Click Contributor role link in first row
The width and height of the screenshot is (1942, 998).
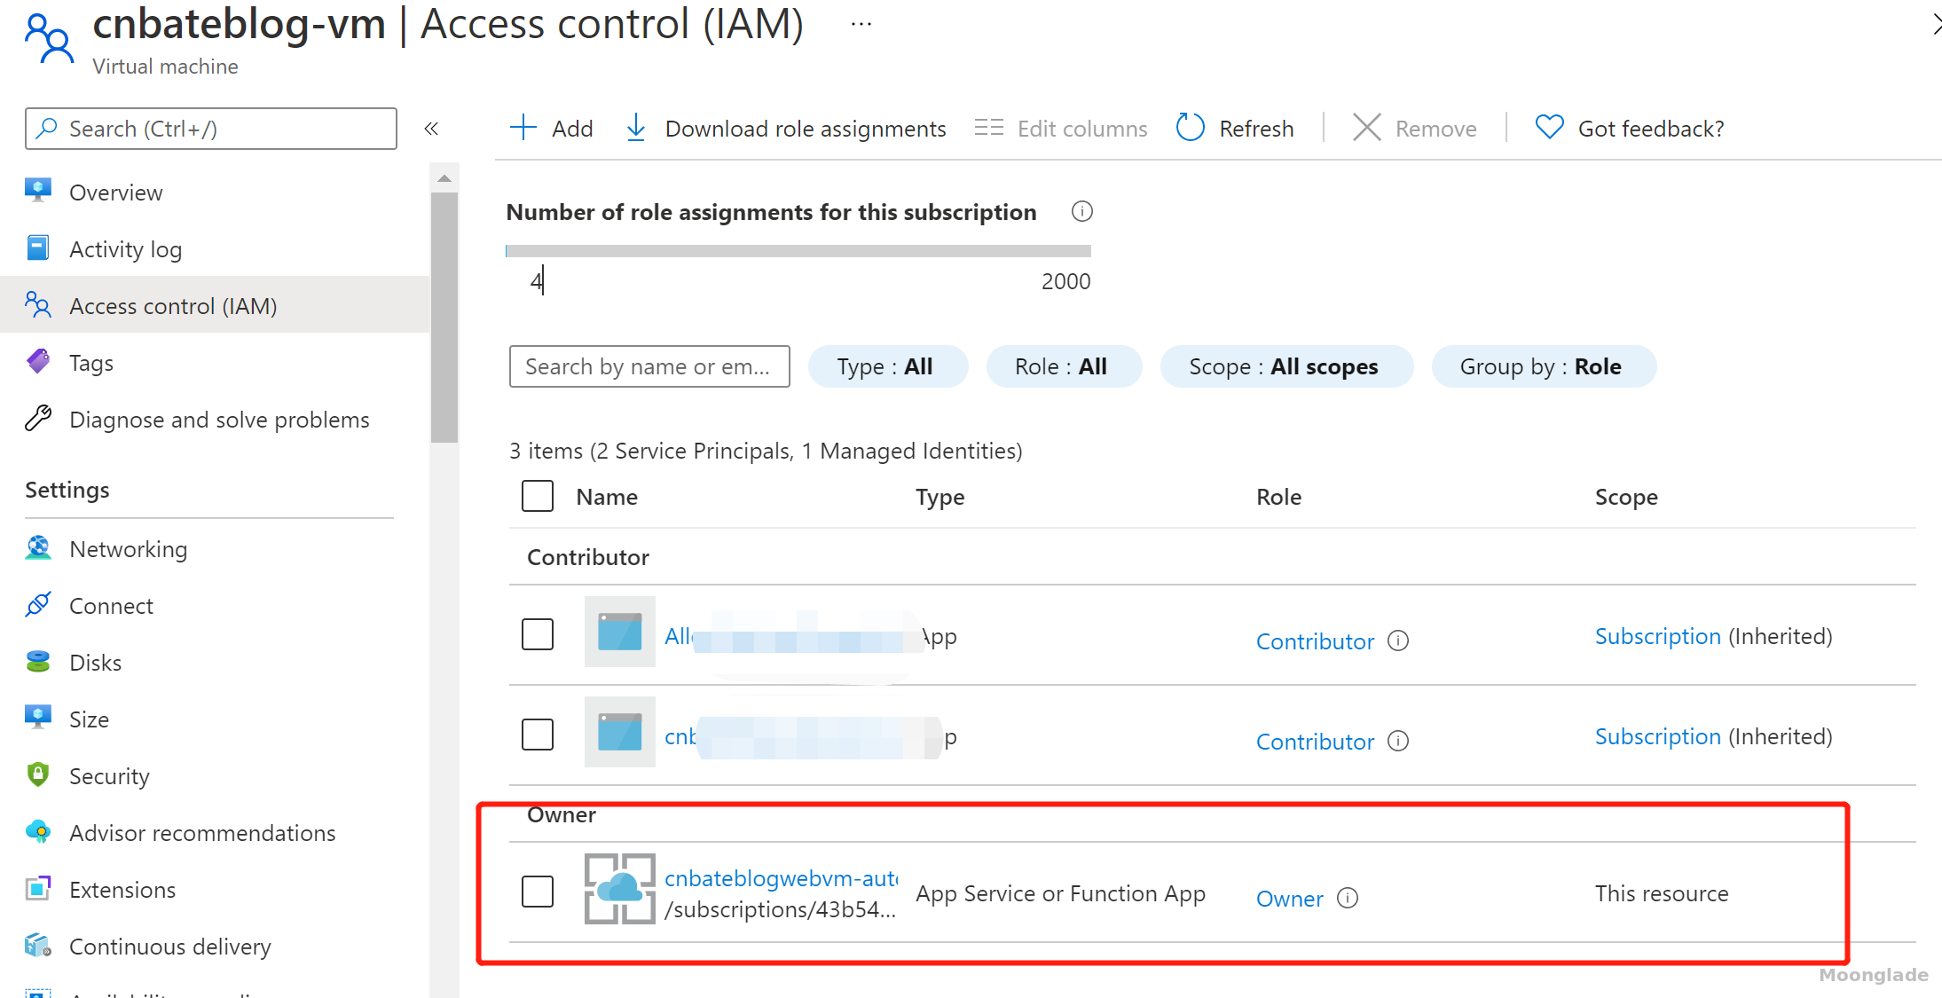[1315, 641]
